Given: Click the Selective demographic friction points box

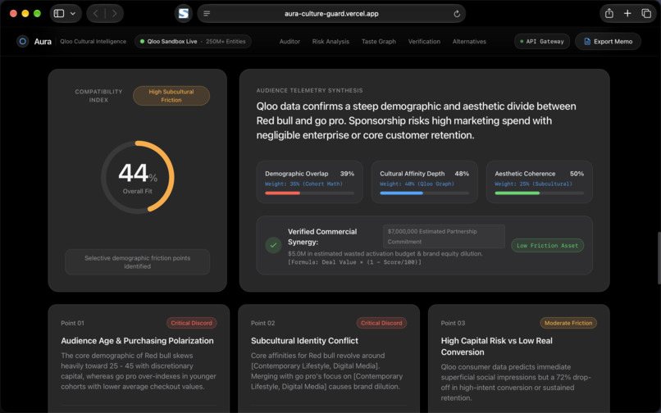Looking at the screenshot, I should (x=138, y=262).
